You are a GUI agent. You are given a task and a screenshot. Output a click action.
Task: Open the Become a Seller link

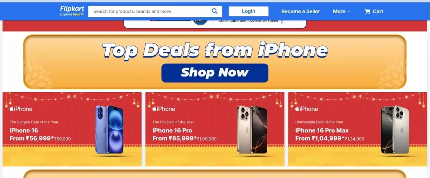coord(301,11)
